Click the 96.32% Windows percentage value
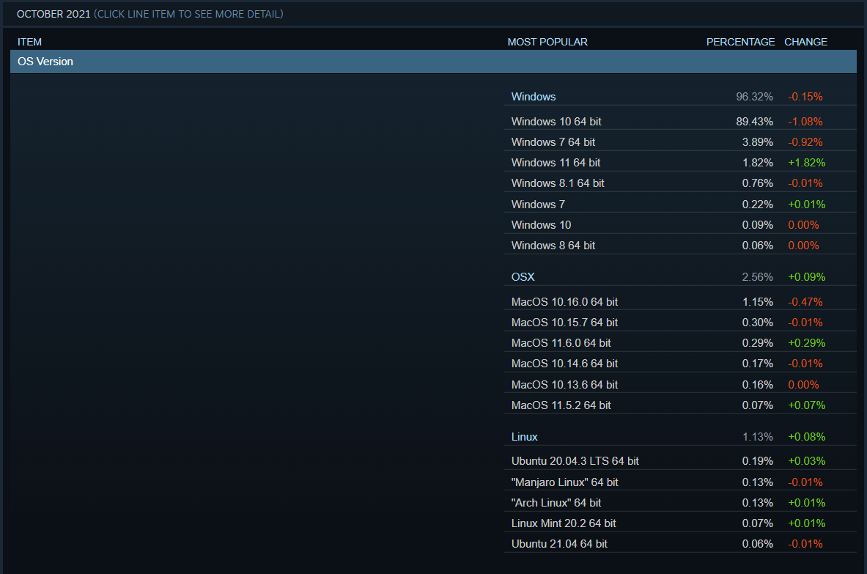This screenshot has height=574, width=867. point(754,97)
